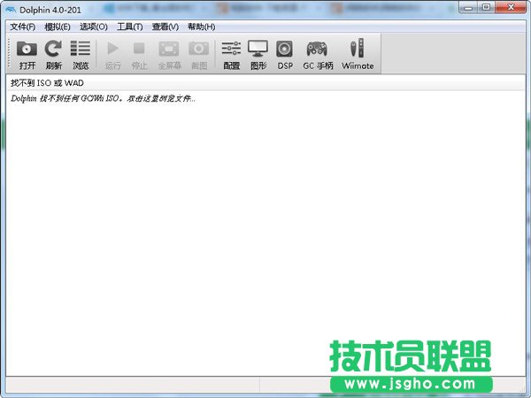Image resolution: width=531 pixels, height=398 pixels.
Task: Refresh the game list via 刷新 icon
Action: [53, 55]
